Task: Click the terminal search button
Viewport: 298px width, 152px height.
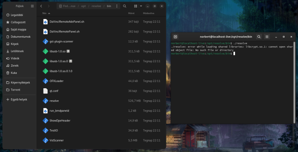Action: tap(259, 37)
